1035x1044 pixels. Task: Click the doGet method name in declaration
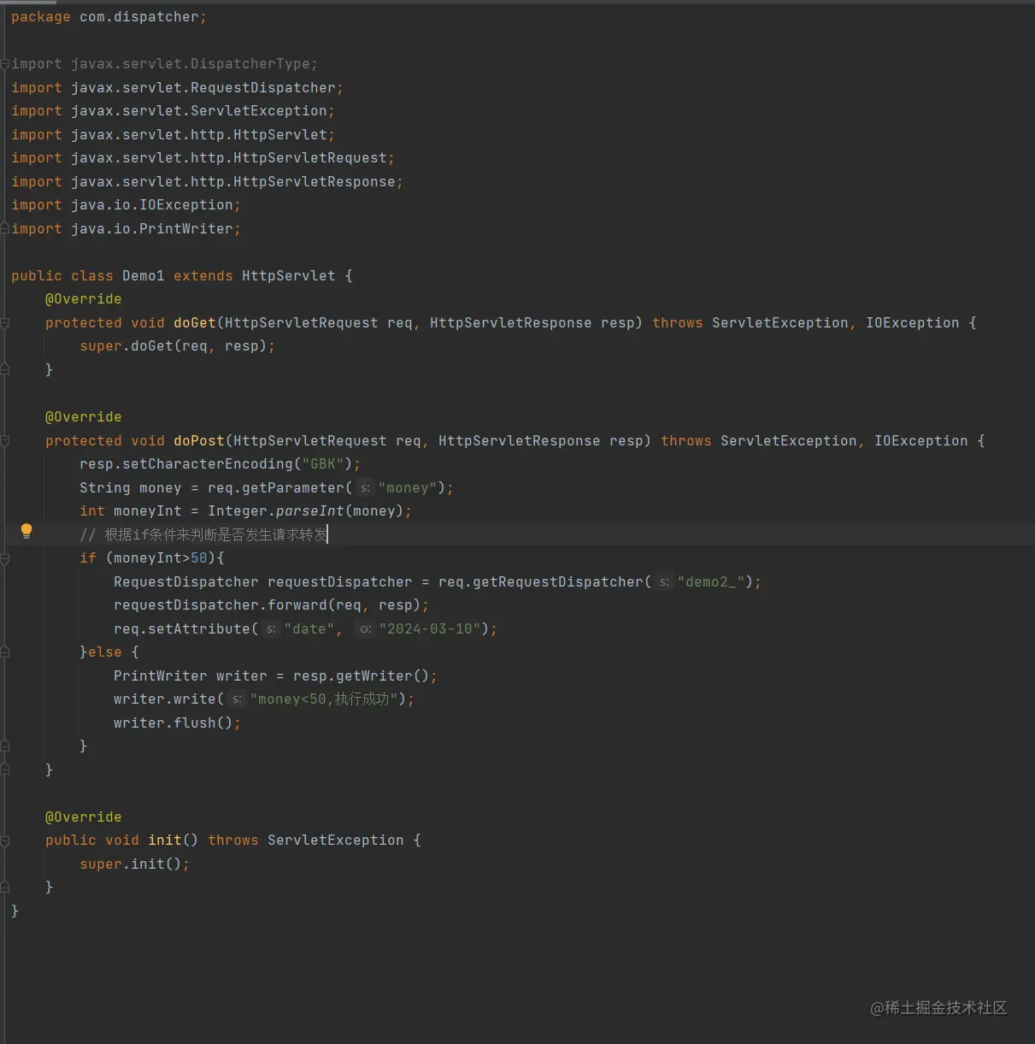point(195,323)
